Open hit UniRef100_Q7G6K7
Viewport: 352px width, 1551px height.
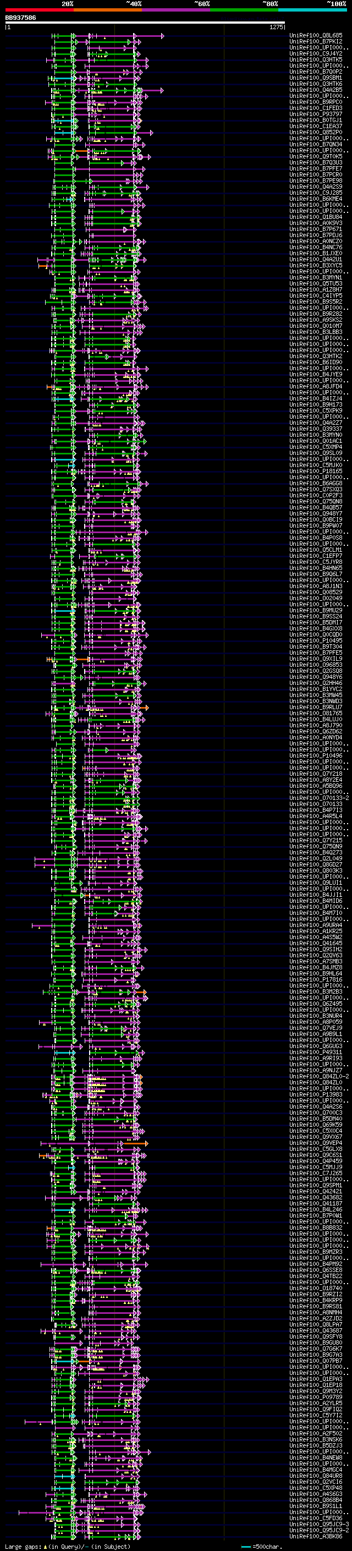(x=316, y=1348)
